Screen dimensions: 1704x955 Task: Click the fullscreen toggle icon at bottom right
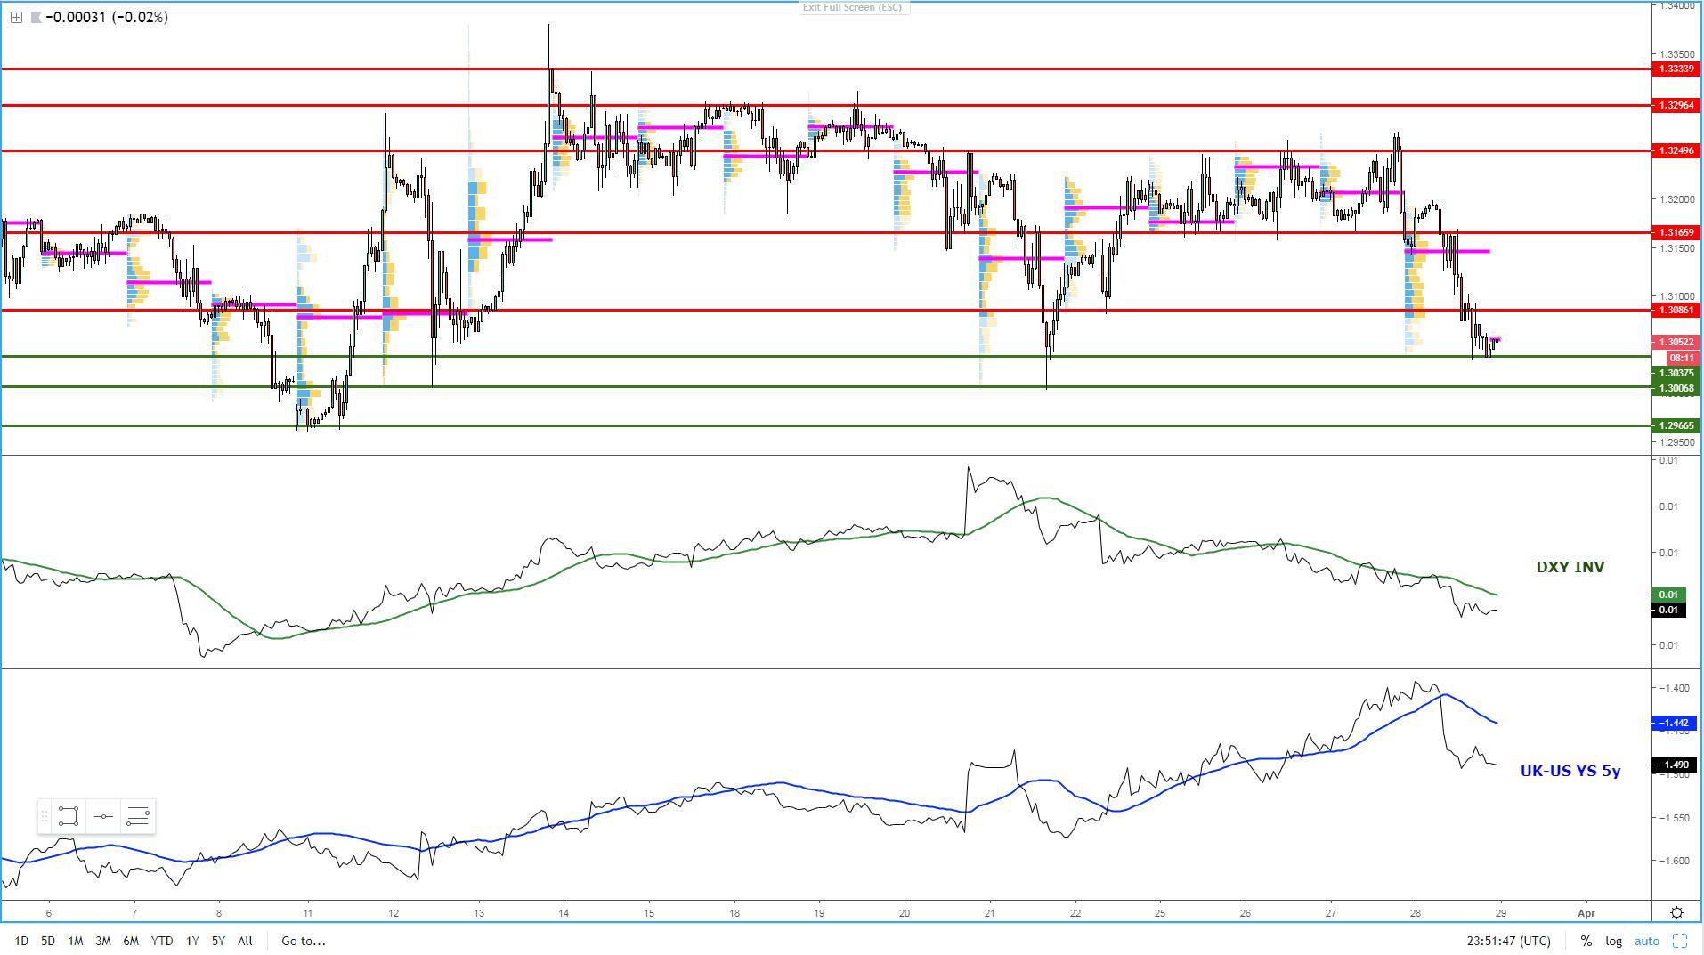(1680, 941)
